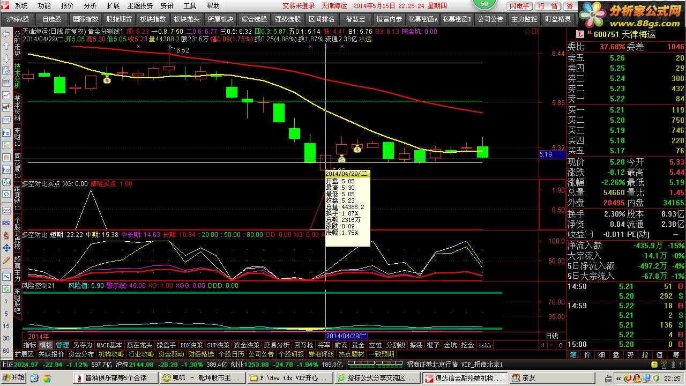Open the 资金分布 tab

tap(81, 354)
